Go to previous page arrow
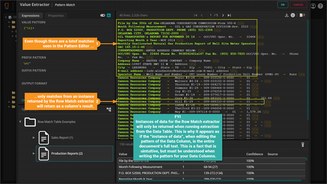Viewport: 327px width, 184px height. [202, 15]
